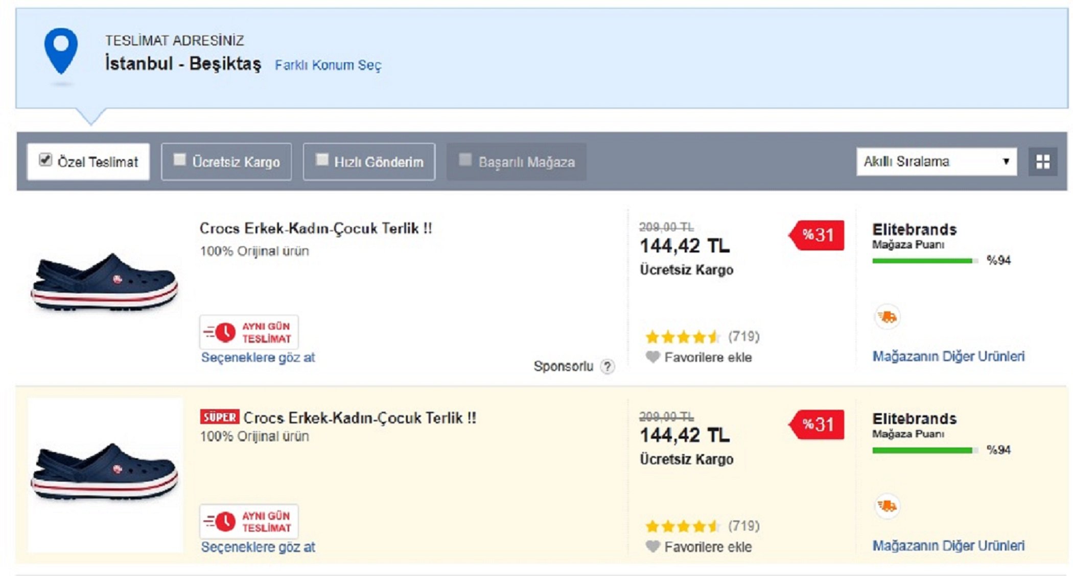The width and height of the screenshot is (1073, 576).
Task: Uncheck Özel Teslimat filter checkbox
Action: pyautogui.click(x=45, y=160)
